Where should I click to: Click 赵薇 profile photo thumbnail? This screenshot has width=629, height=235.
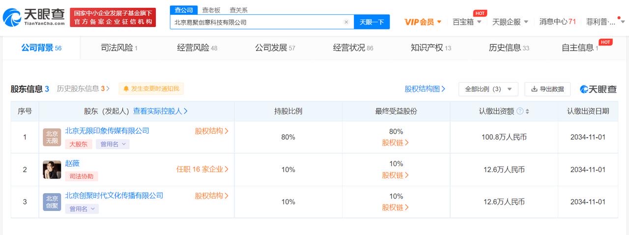pos(52,170)
